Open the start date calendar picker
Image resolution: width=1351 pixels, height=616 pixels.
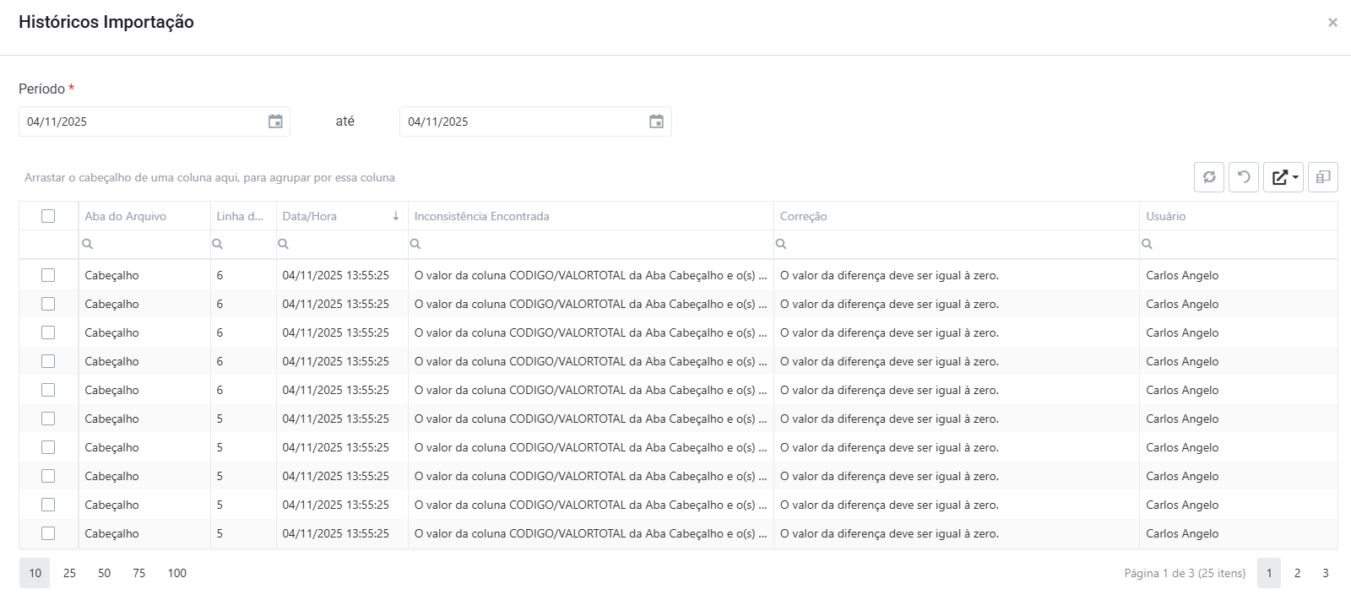pyautogui.click(x=275, y=122)
